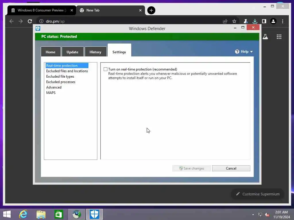Open a new browser tab with plus icon
The height and width of the screenshot is (220, 294).
pos(151,10)
